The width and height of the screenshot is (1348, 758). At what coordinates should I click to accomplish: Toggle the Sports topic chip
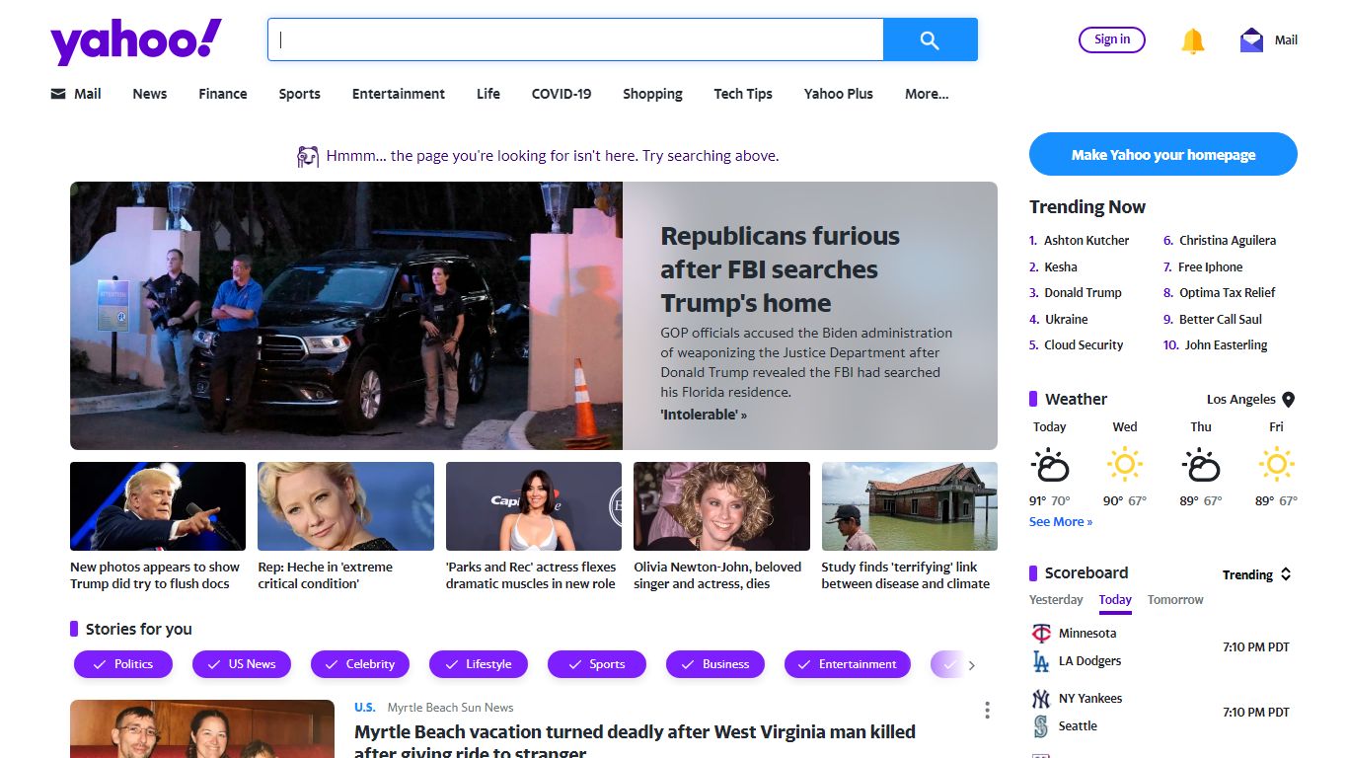[597, 664]
